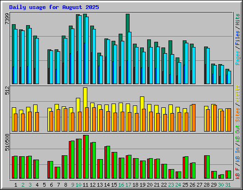
Task: Click the day 8 axis label
Action: click(x=65, y=185)
